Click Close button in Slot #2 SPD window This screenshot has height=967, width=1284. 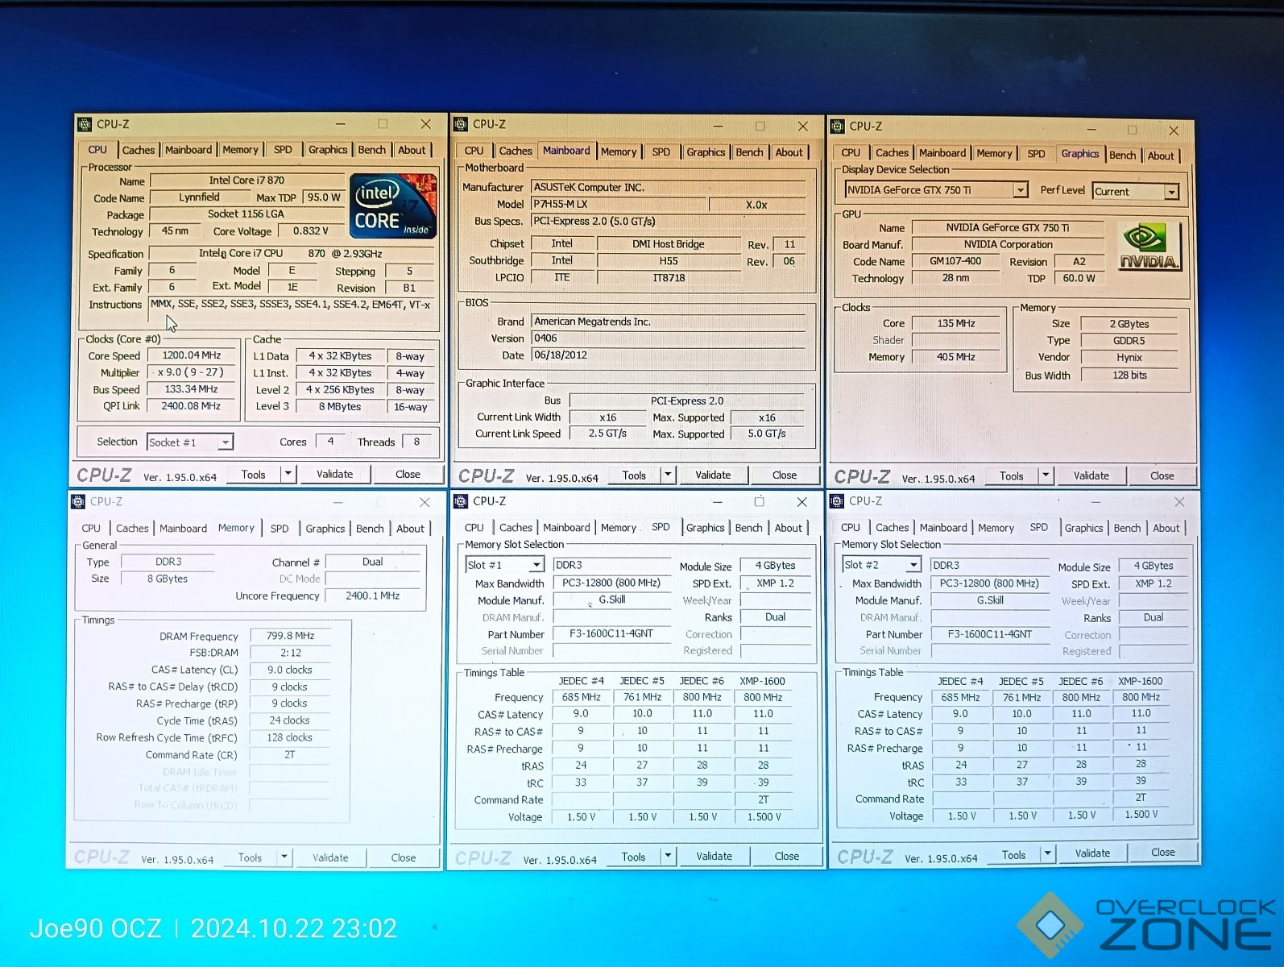tap(1163, 852)
